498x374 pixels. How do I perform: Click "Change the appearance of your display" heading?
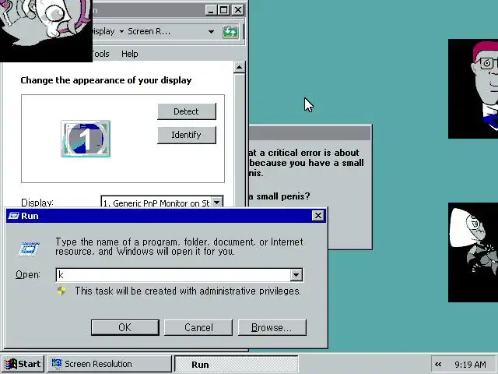point(106,80)
